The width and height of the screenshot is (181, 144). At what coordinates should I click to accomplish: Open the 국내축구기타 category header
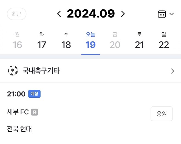90,71
